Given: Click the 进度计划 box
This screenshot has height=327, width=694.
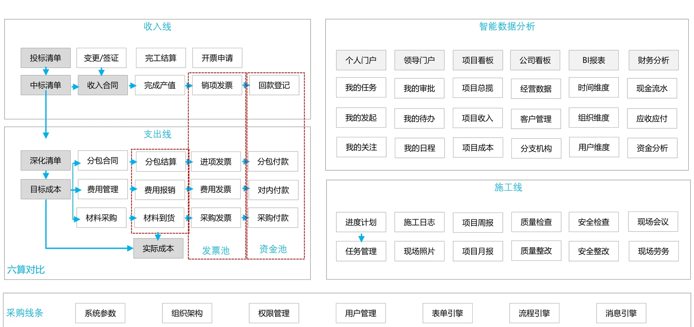Looking at the screenshot, I should (361, 222).
